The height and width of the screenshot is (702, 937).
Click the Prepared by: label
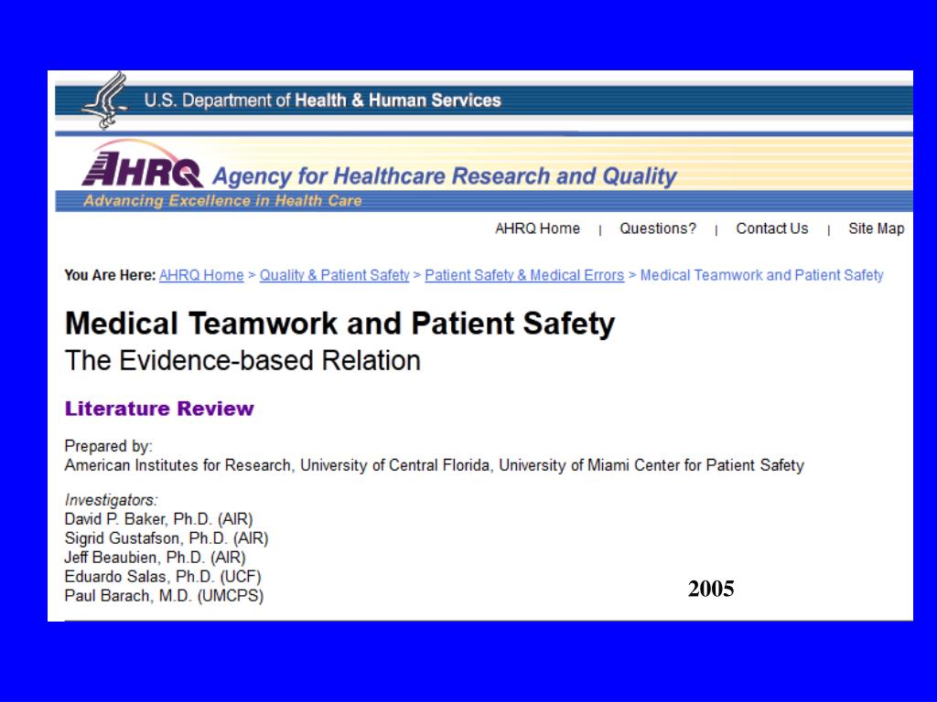click(108, 446)
